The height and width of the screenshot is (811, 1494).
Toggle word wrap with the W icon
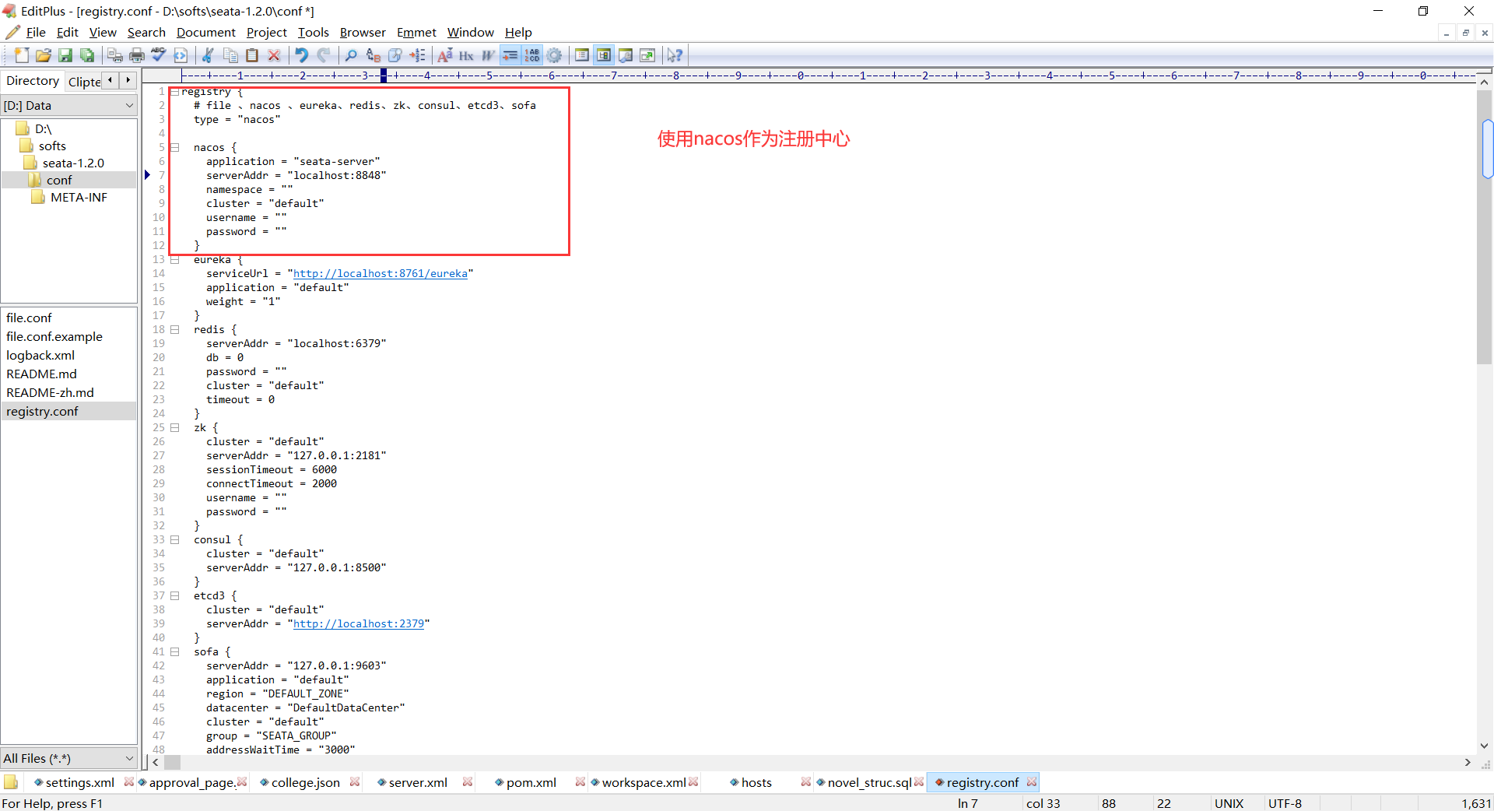pos(488,55)
